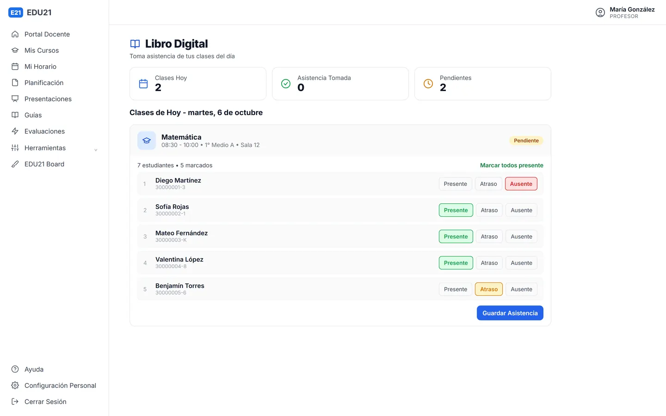
Task: Toggle Benjamín Torres Atraso button
Action: (x=489, y=289)
